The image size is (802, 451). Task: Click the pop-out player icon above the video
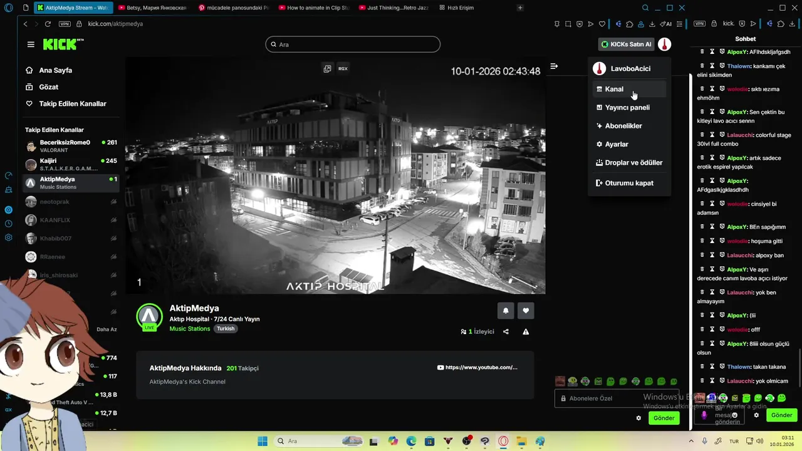coord(327,68)
